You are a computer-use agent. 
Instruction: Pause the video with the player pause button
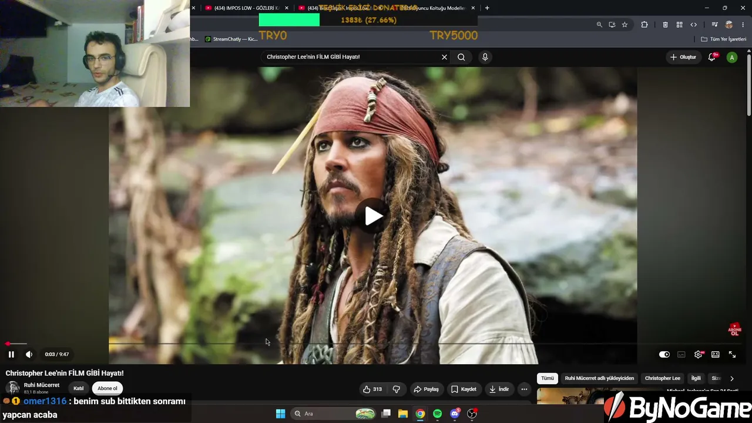pyautogui.click(x=11, y=354)
